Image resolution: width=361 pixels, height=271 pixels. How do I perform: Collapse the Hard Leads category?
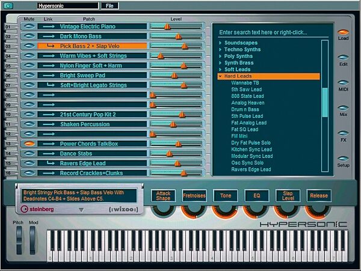220,76
